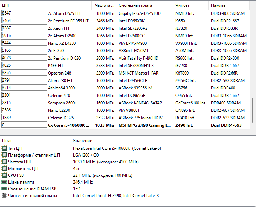
Task: Select the 2x E-350 row
Action: click(125, 51)
